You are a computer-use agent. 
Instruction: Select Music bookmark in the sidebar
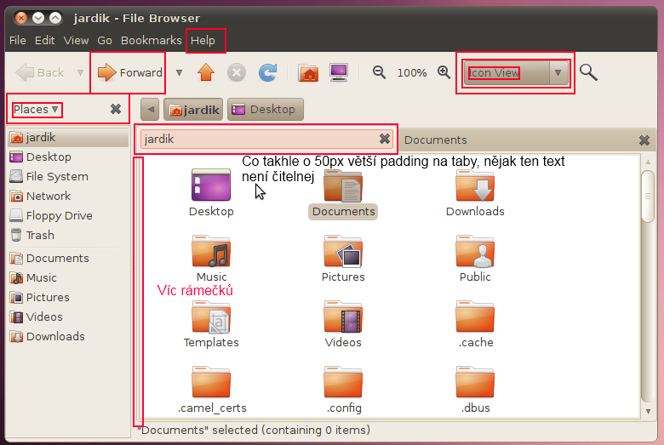coord(68,277)
